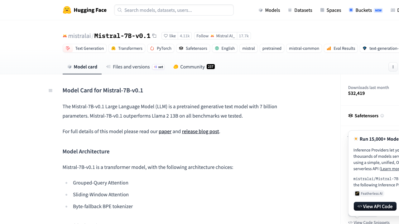Click the Mistral-7B-v0.1 model title
This screenshot has height=224, width=399.
click(x=122, y=36)
